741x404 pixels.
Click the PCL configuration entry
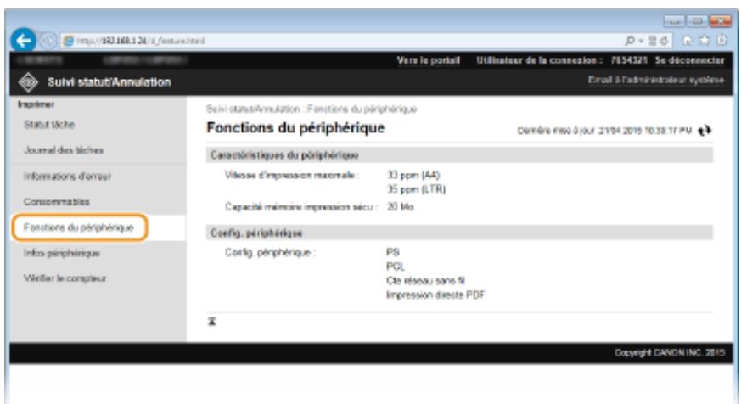(x=396, y=267)
